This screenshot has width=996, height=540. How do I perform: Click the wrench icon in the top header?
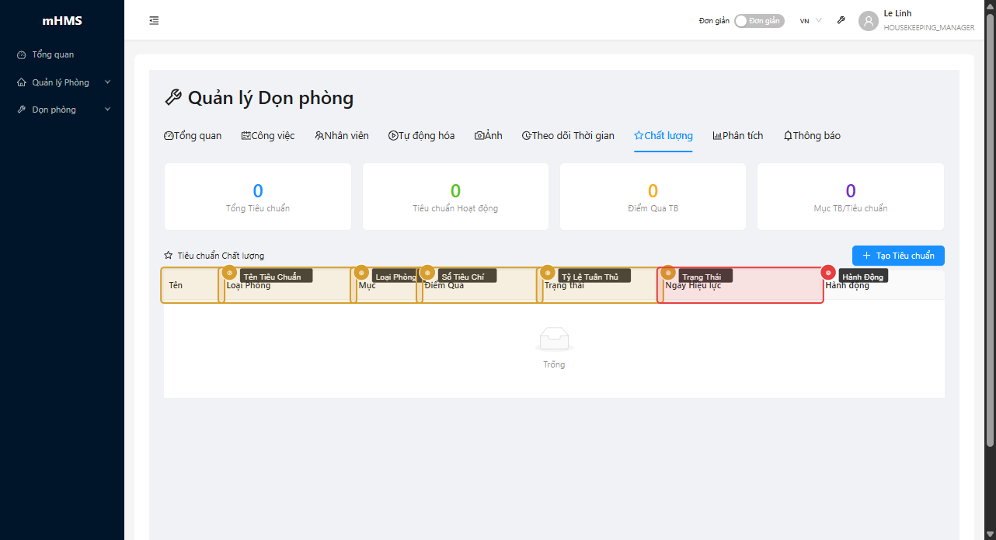coord(841,21)
